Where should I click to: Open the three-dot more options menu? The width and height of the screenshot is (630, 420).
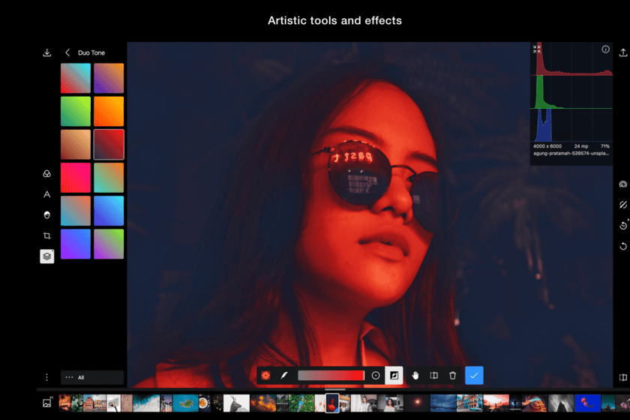pyautogui.click(x=46, y=377)
